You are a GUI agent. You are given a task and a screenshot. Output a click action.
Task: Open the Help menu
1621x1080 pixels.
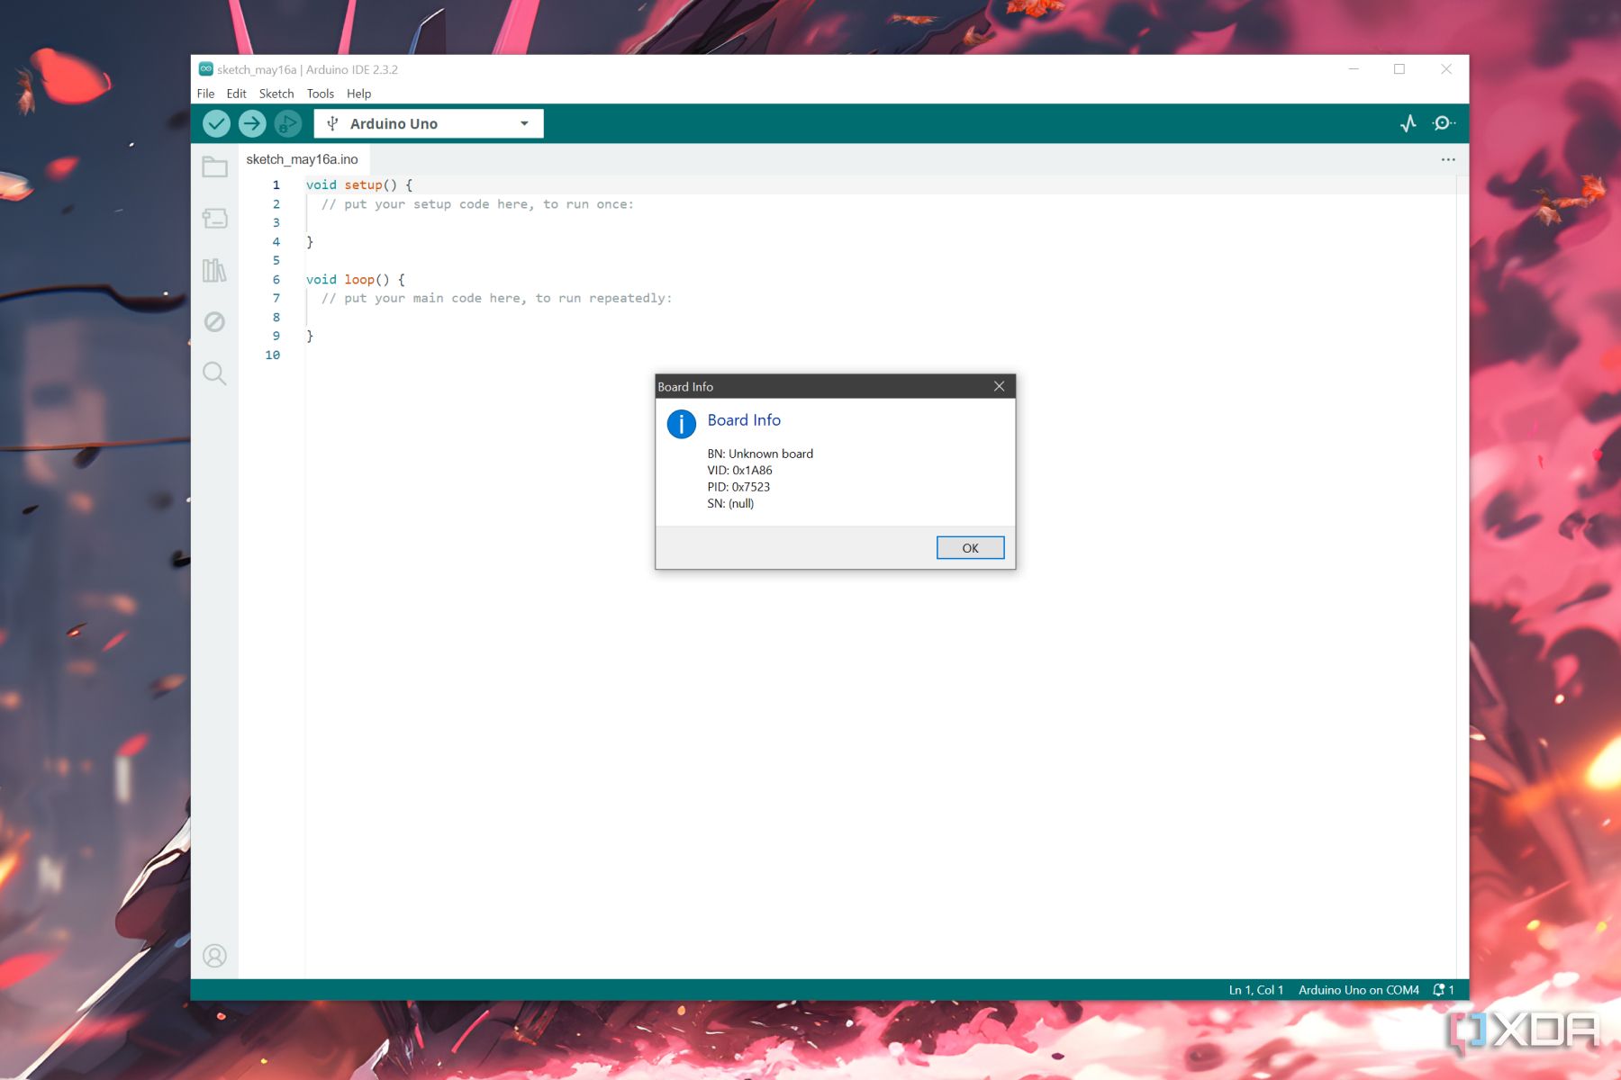coord(358,94)
